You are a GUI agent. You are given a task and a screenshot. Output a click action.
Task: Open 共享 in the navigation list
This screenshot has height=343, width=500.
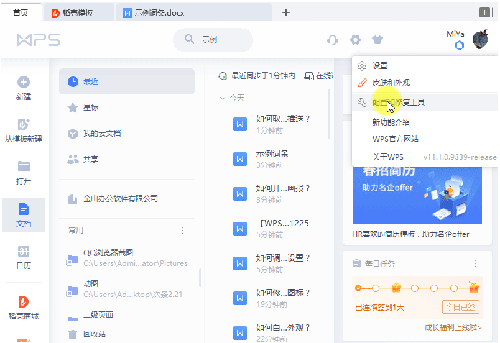pyautogui.click(x=127, y=159)
